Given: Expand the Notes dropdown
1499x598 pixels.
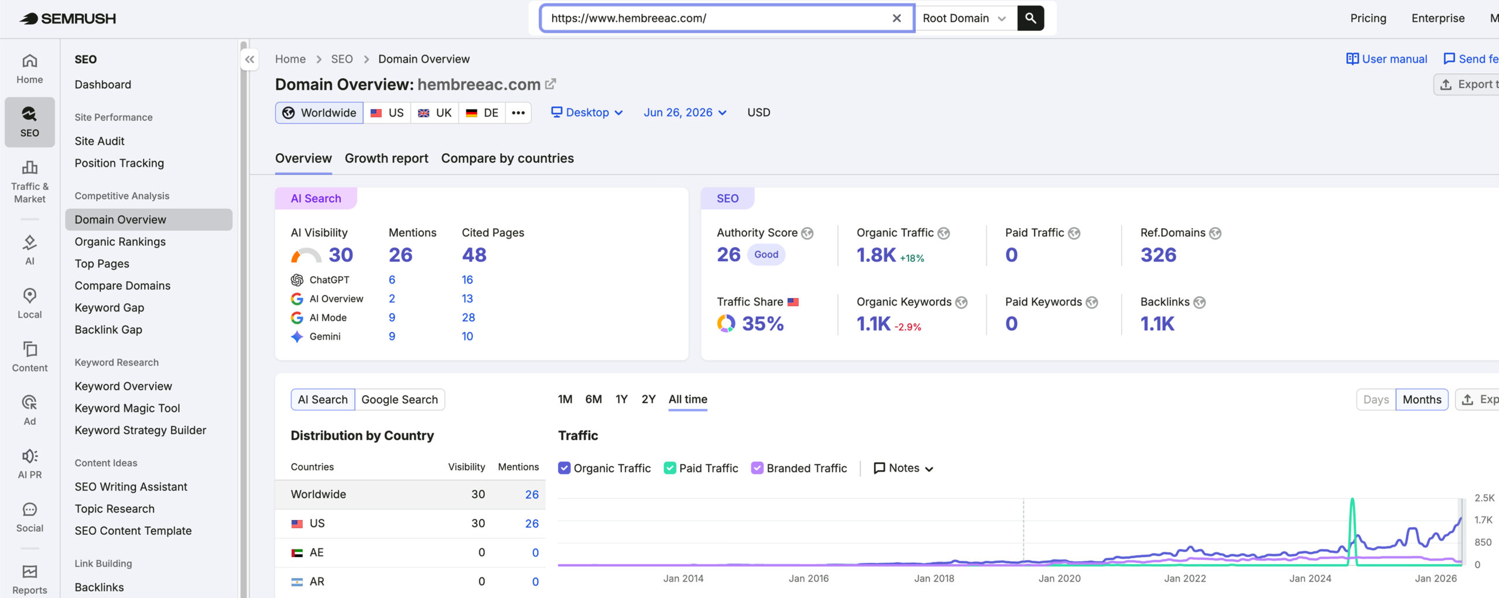Looking at the screenshot, I should pos(903,468).
